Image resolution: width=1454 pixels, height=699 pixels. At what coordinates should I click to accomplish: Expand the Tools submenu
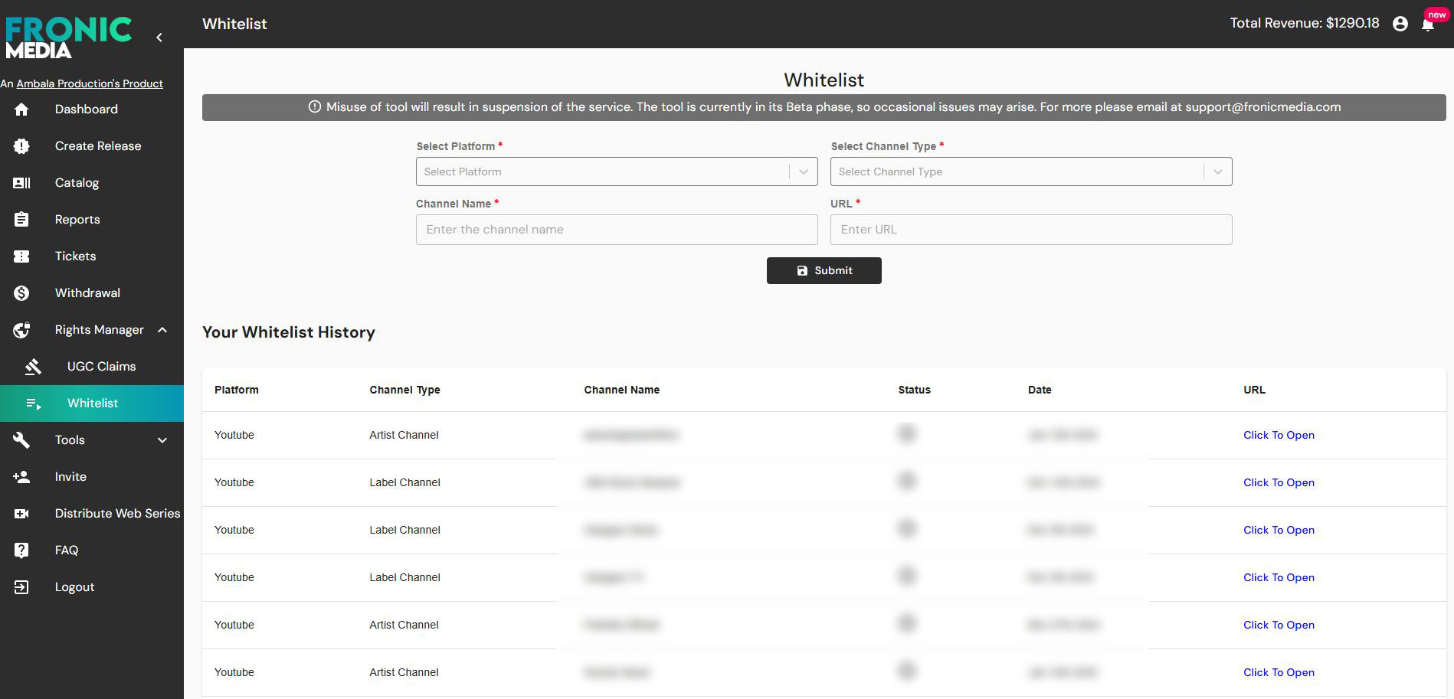click(x=162, y=440)
